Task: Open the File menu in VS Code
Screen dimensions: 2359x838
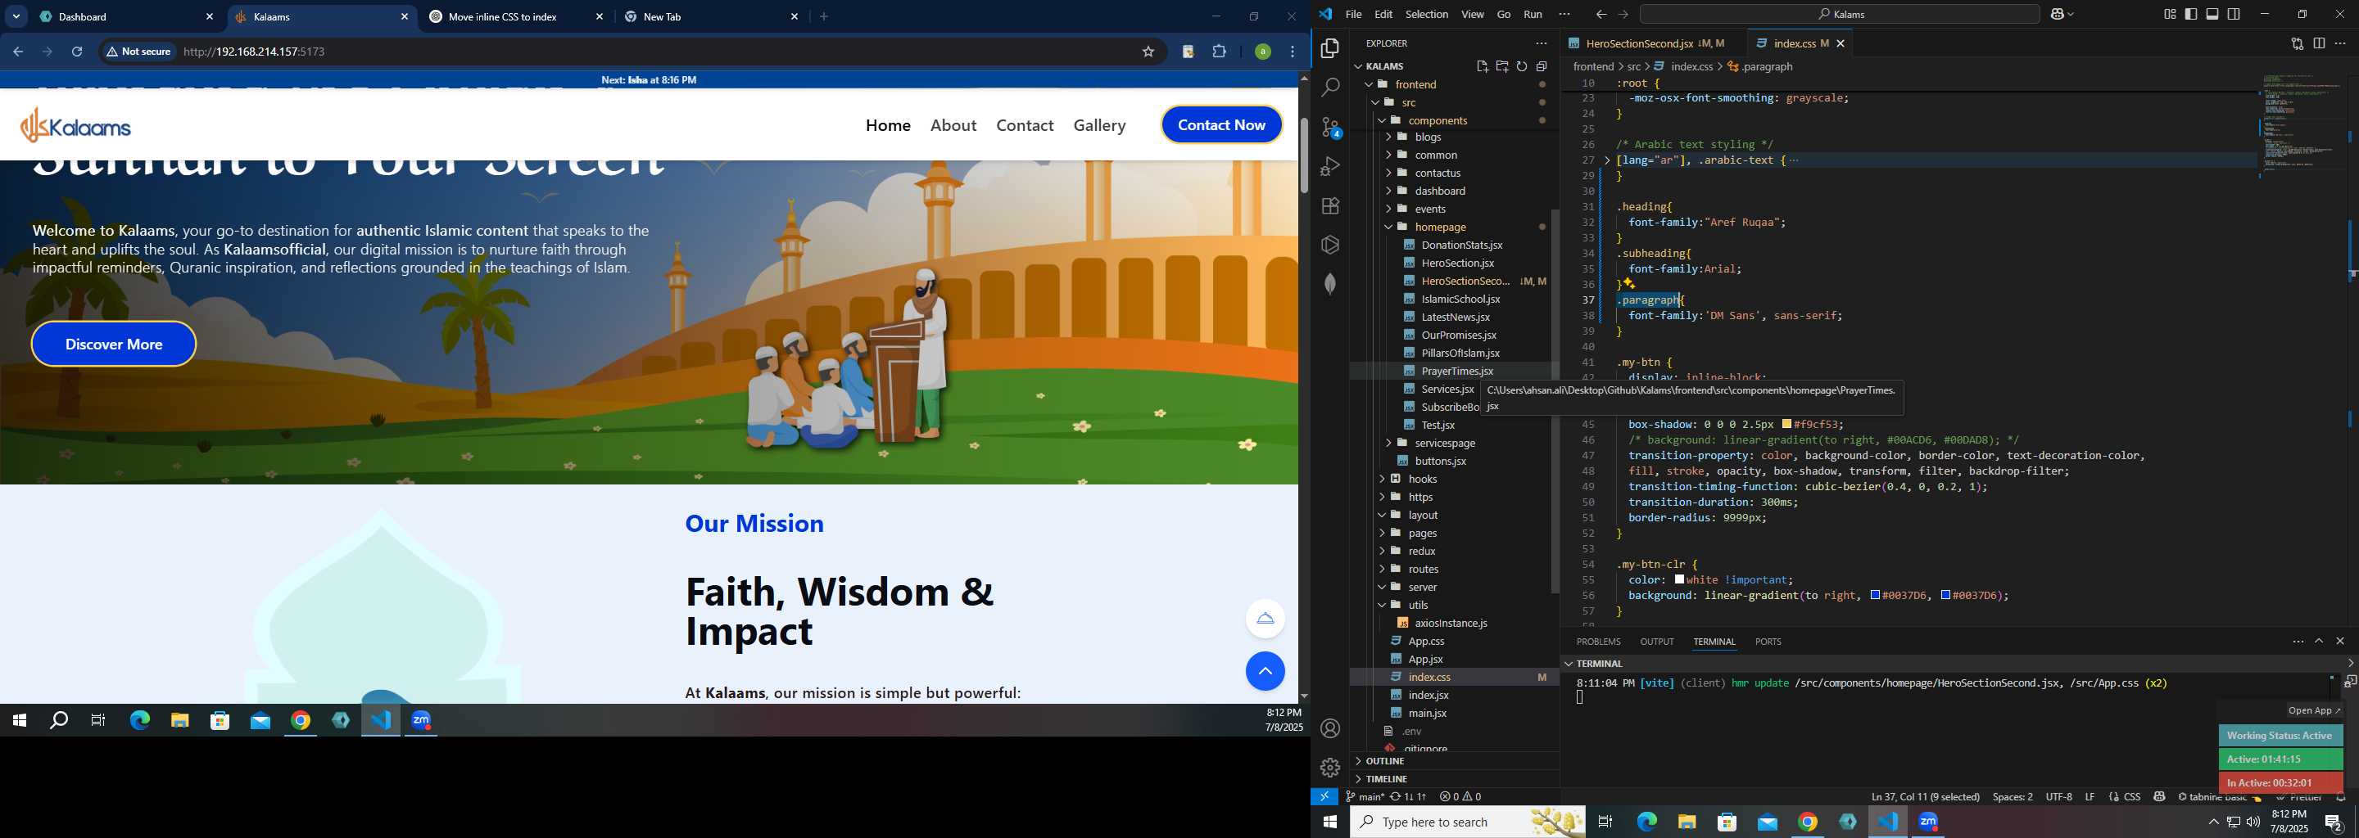Action: pyautogui.click(x=1352, y=14)
